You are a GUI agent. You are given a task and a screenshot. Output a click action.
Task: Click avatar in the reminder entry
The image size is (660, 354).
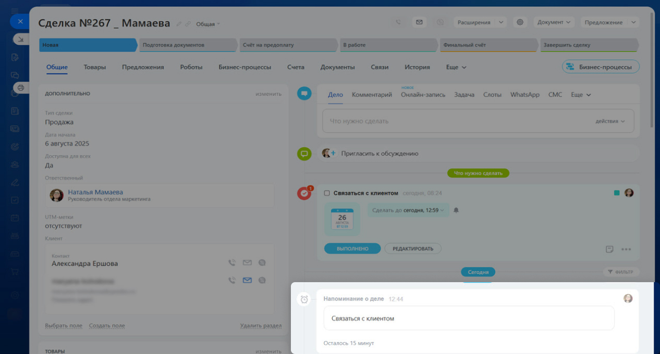click(x=628, y=298)
